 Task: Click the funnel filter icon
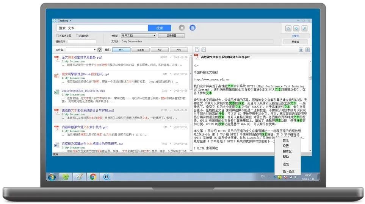100,50
